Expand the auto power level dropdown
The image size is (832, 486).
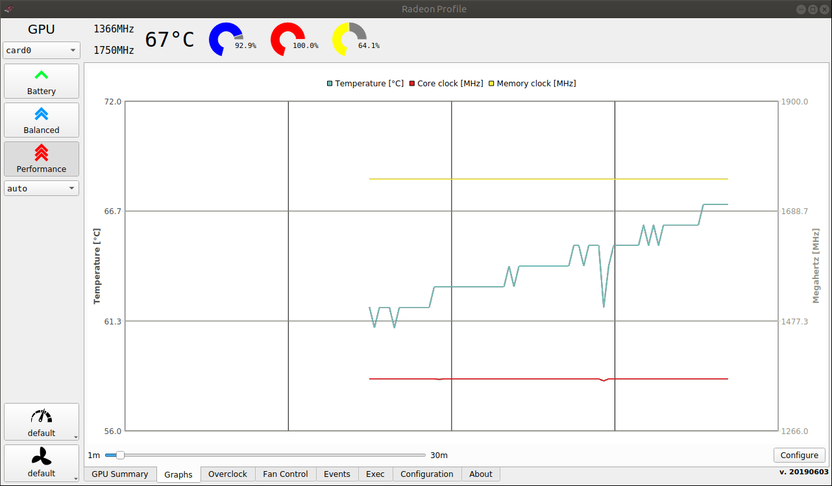point(42,188)
